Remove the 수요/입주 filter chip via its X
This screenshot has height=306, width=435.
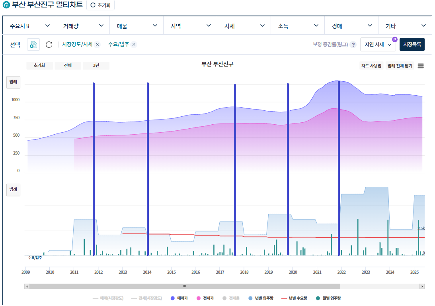coord(133,45)
